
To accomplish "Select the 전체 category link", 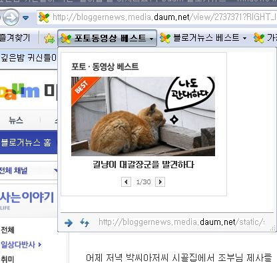I will pyautogui.click(x=7, y=230).
